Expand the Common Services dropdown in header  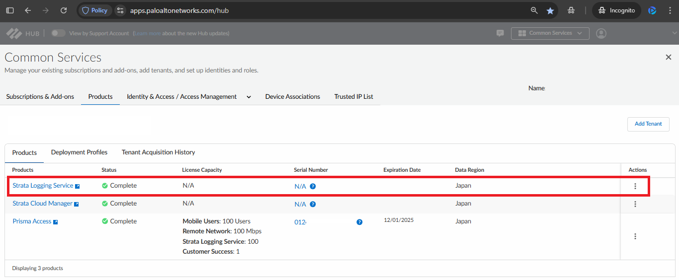pos(550,33)
